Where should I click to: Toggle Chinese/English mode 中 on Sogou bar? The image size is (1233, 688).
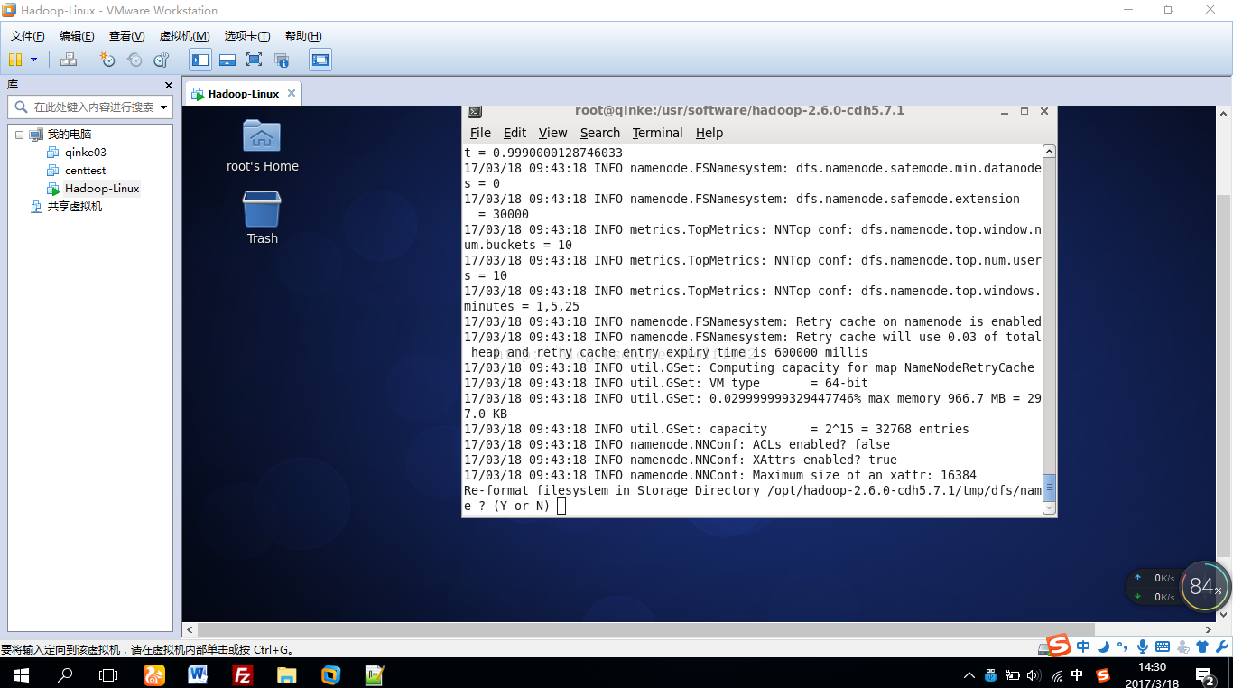[x=1083, y=646]
